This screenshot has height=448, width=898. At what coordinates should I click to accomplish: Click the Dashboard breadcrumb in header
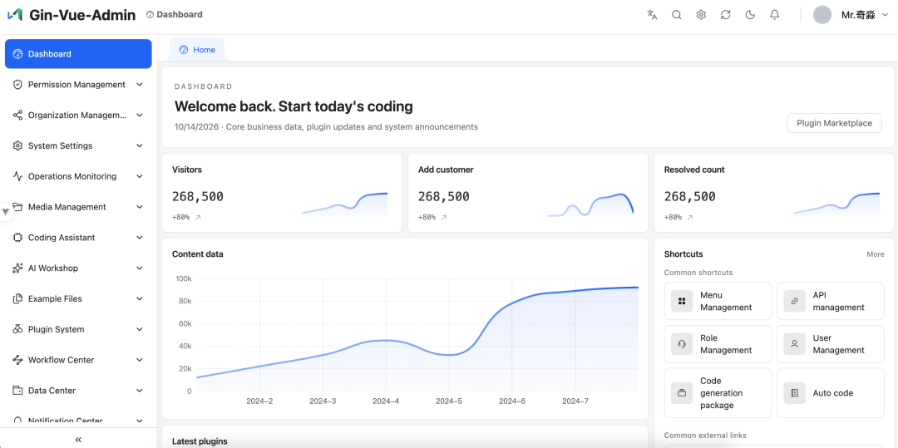tap(174, 15)
